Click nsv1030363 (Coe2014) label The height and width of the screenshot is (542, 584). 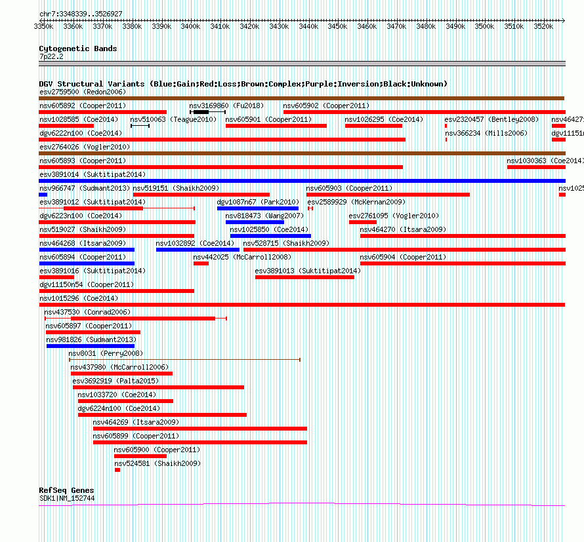pyautogui.click(x=545, y=161)
